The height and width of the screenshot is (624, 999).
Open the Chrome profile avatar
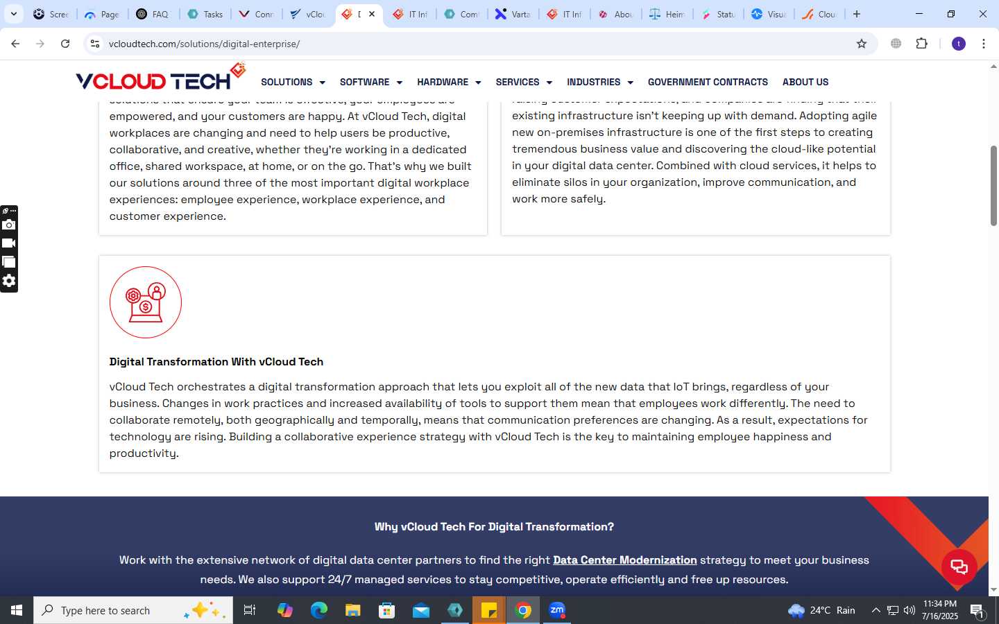pos(959,44)
